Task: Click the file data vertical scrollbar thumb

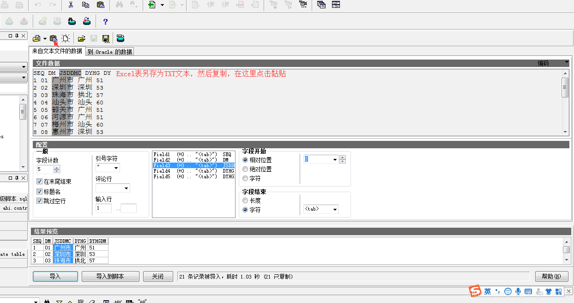Action: (565, 87)
